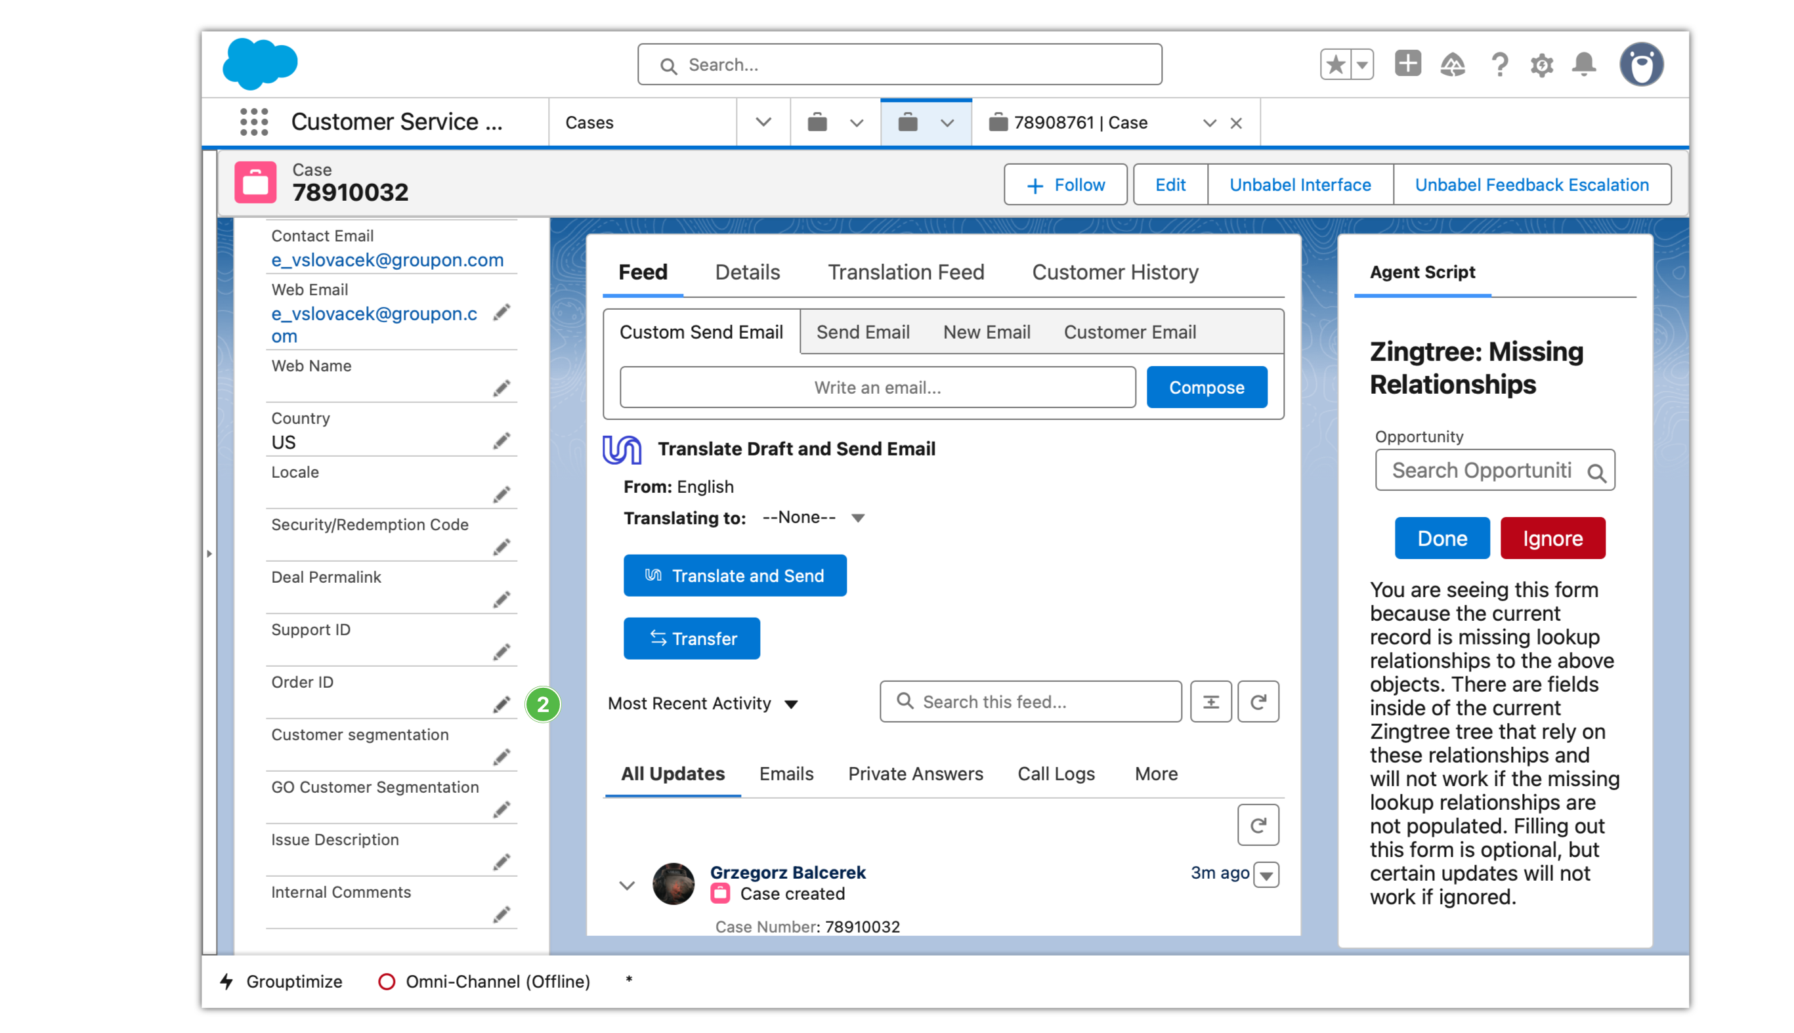Click the Order ID edit pencil
Image resolution: width=1794 pixels, height=1033 pixels.
(502, 704)
